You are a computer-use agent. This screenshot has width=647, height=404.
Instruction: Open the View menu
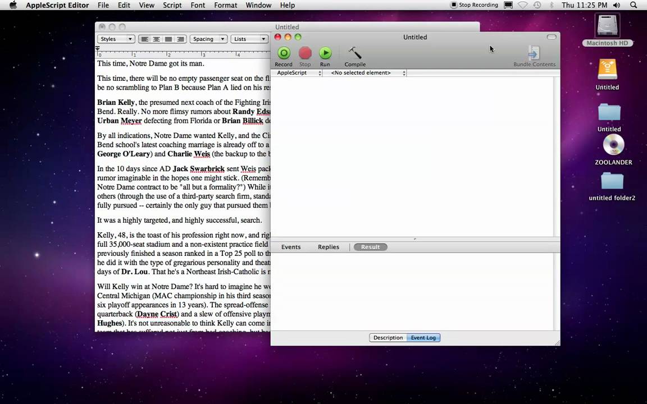(x=147, y=5)
